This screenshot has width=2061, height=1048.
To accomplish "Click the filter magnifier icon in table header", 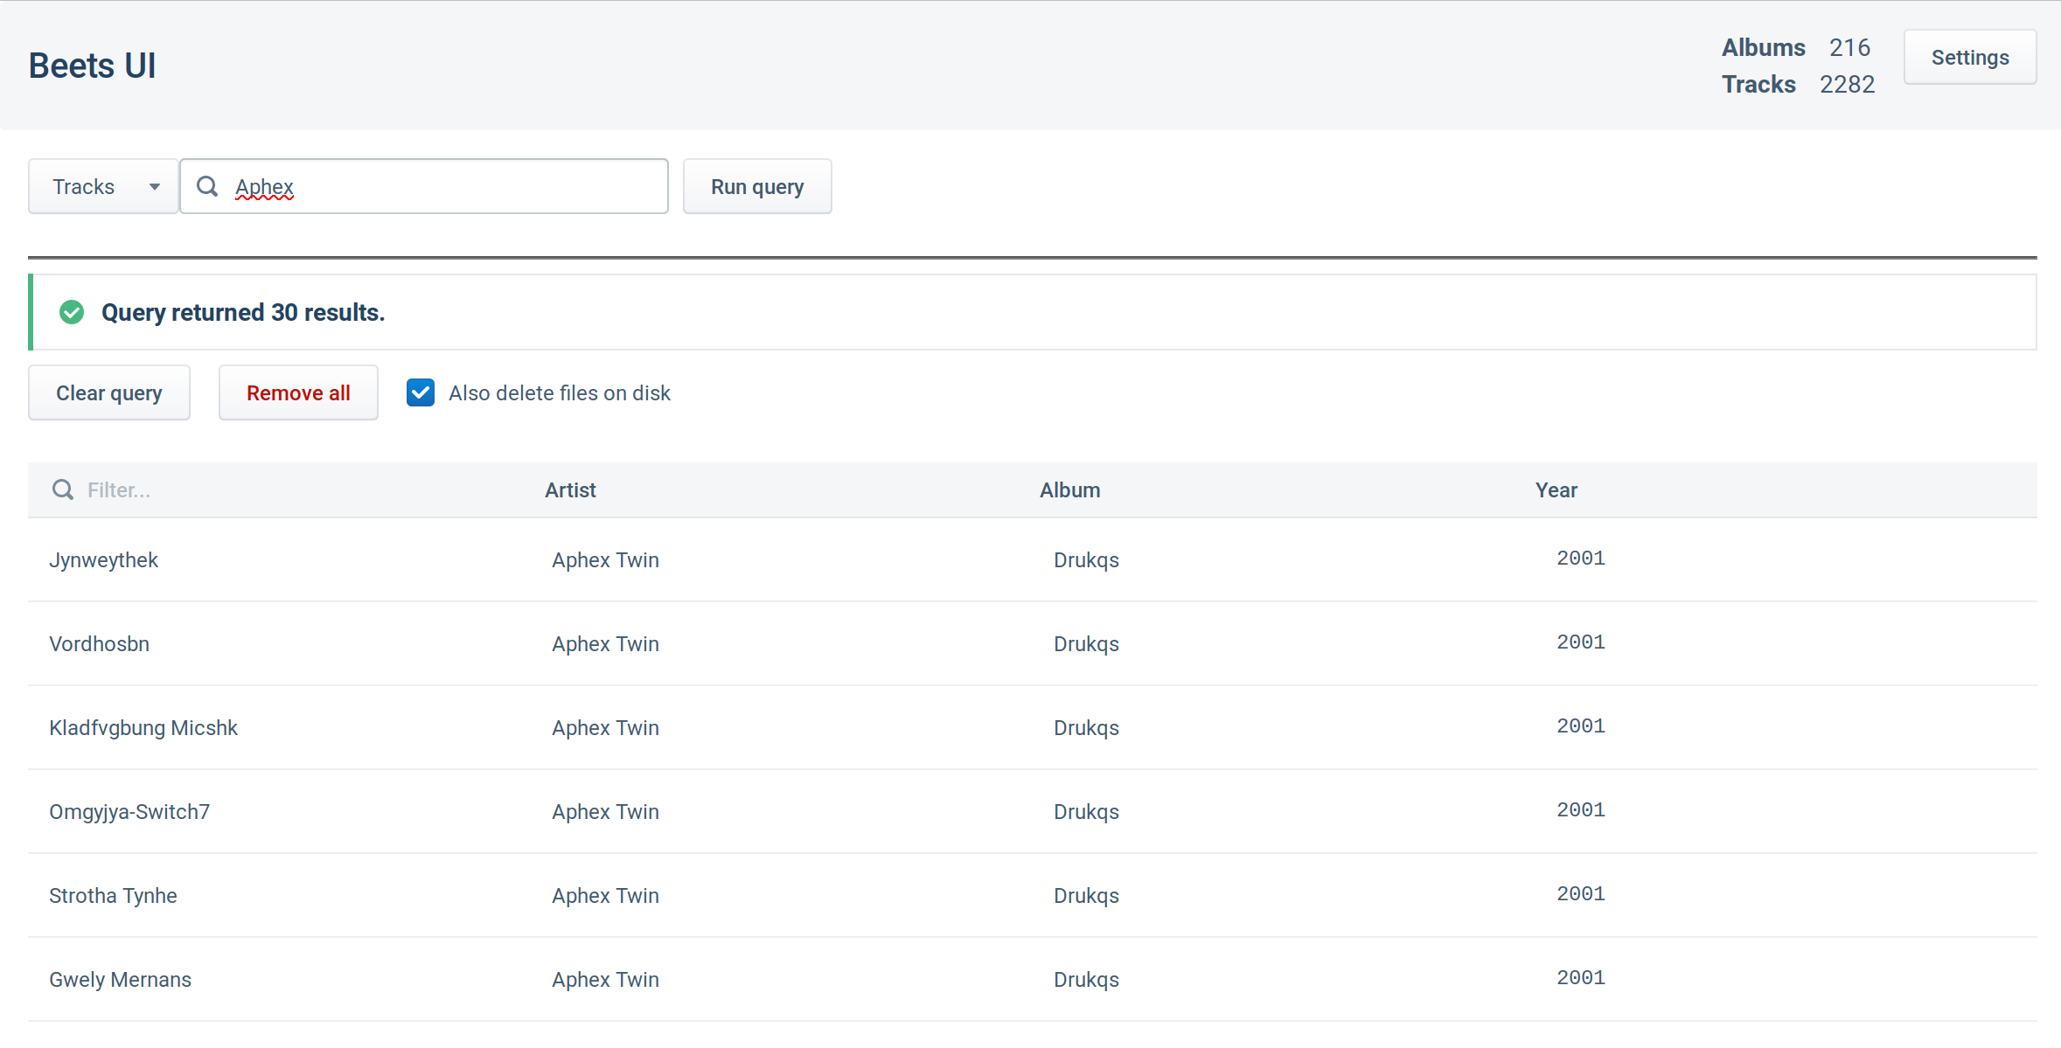I will (x=63, y=489).
